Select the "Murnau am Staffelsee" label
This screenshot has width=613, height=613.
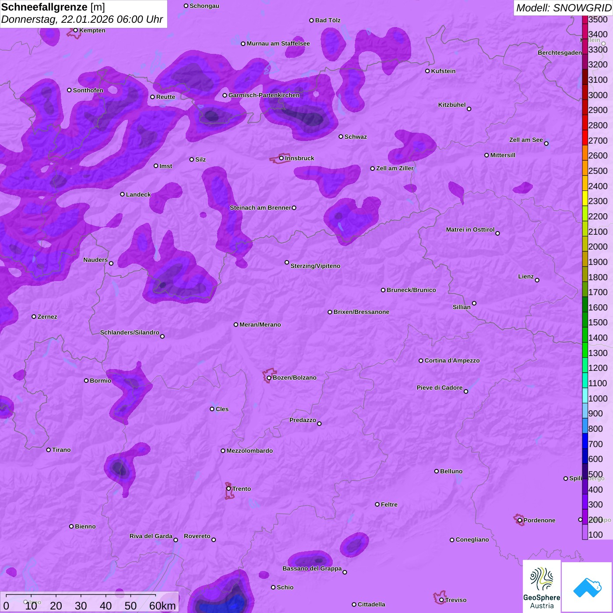click(278, 43)
